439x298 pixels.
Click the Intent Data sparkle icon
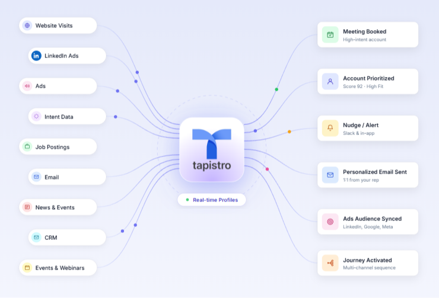click(36, 116)
